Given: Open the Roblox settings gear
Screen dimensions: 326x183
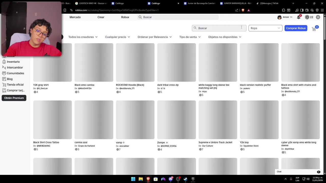Looking at the screenshot, I should pos(318,17).
